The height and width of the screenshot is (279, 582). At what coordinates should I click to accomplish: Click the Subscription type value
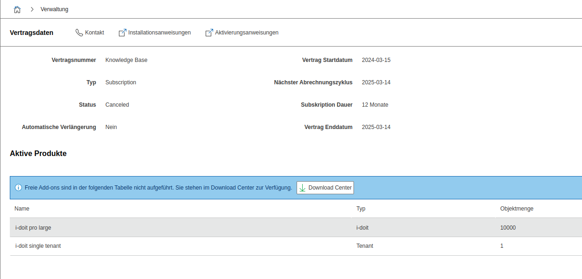coord(121,82)
